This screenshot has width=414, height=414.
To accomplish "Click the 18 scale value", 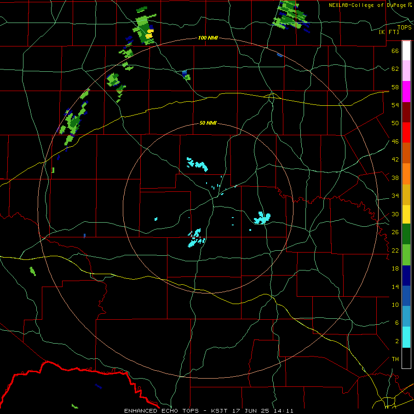I will (395, 269).
